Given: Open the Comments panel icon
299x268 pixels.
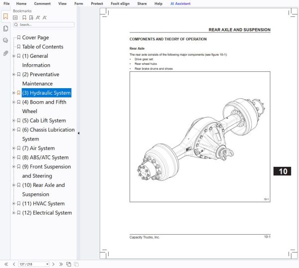Looking at the screenshot, I should coord(5,40).
